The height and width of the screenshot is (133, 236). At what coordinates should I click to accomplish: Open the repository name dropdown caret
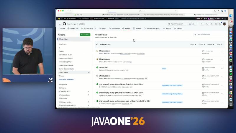click(x=86, y=24)
